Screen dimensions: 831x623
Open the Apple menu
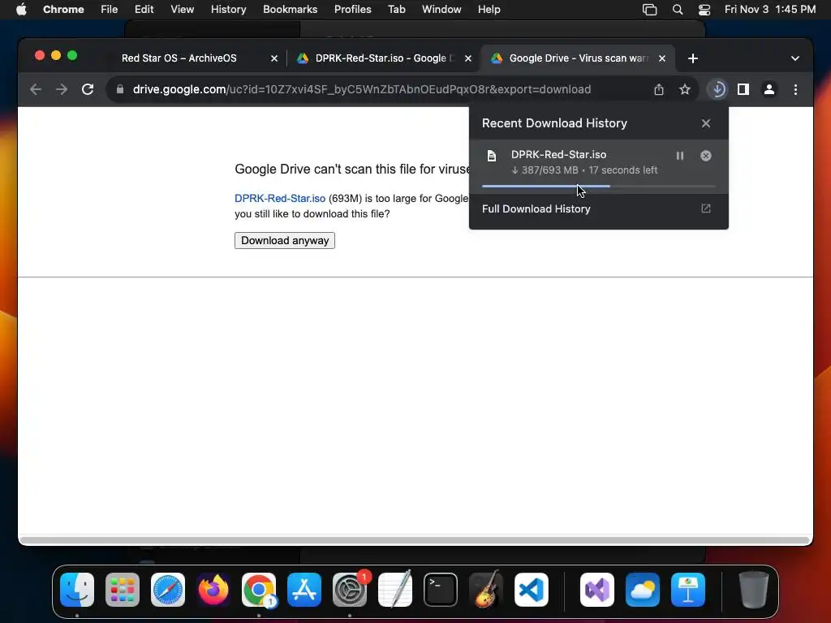(21, 10)
